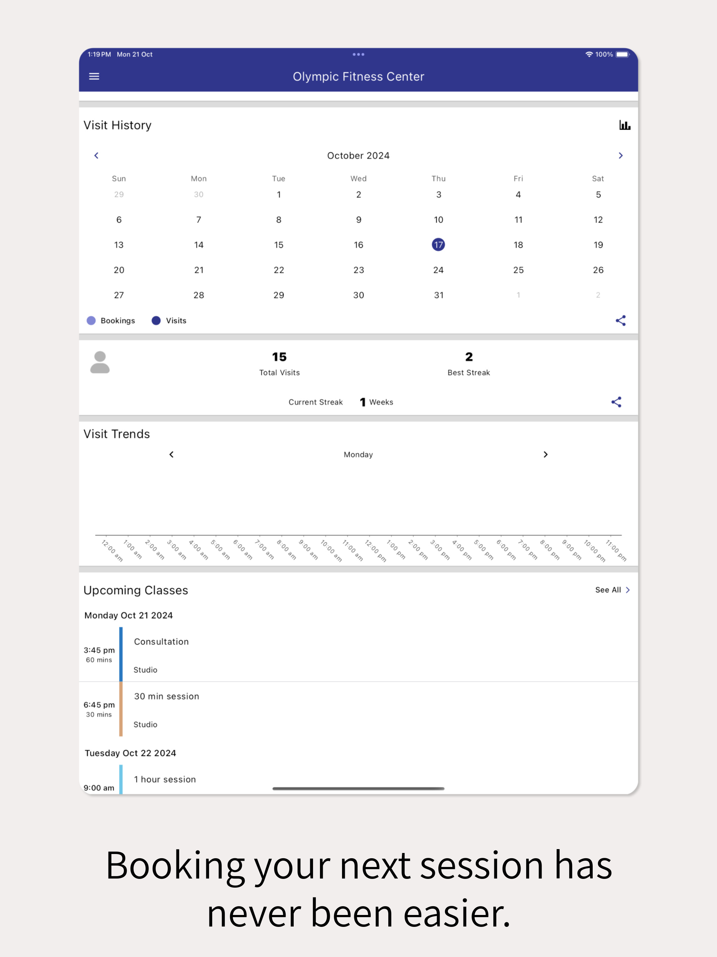Open the visit history bar chart view
The width and height of the screenshot is (717, 957).
[625, 125]
